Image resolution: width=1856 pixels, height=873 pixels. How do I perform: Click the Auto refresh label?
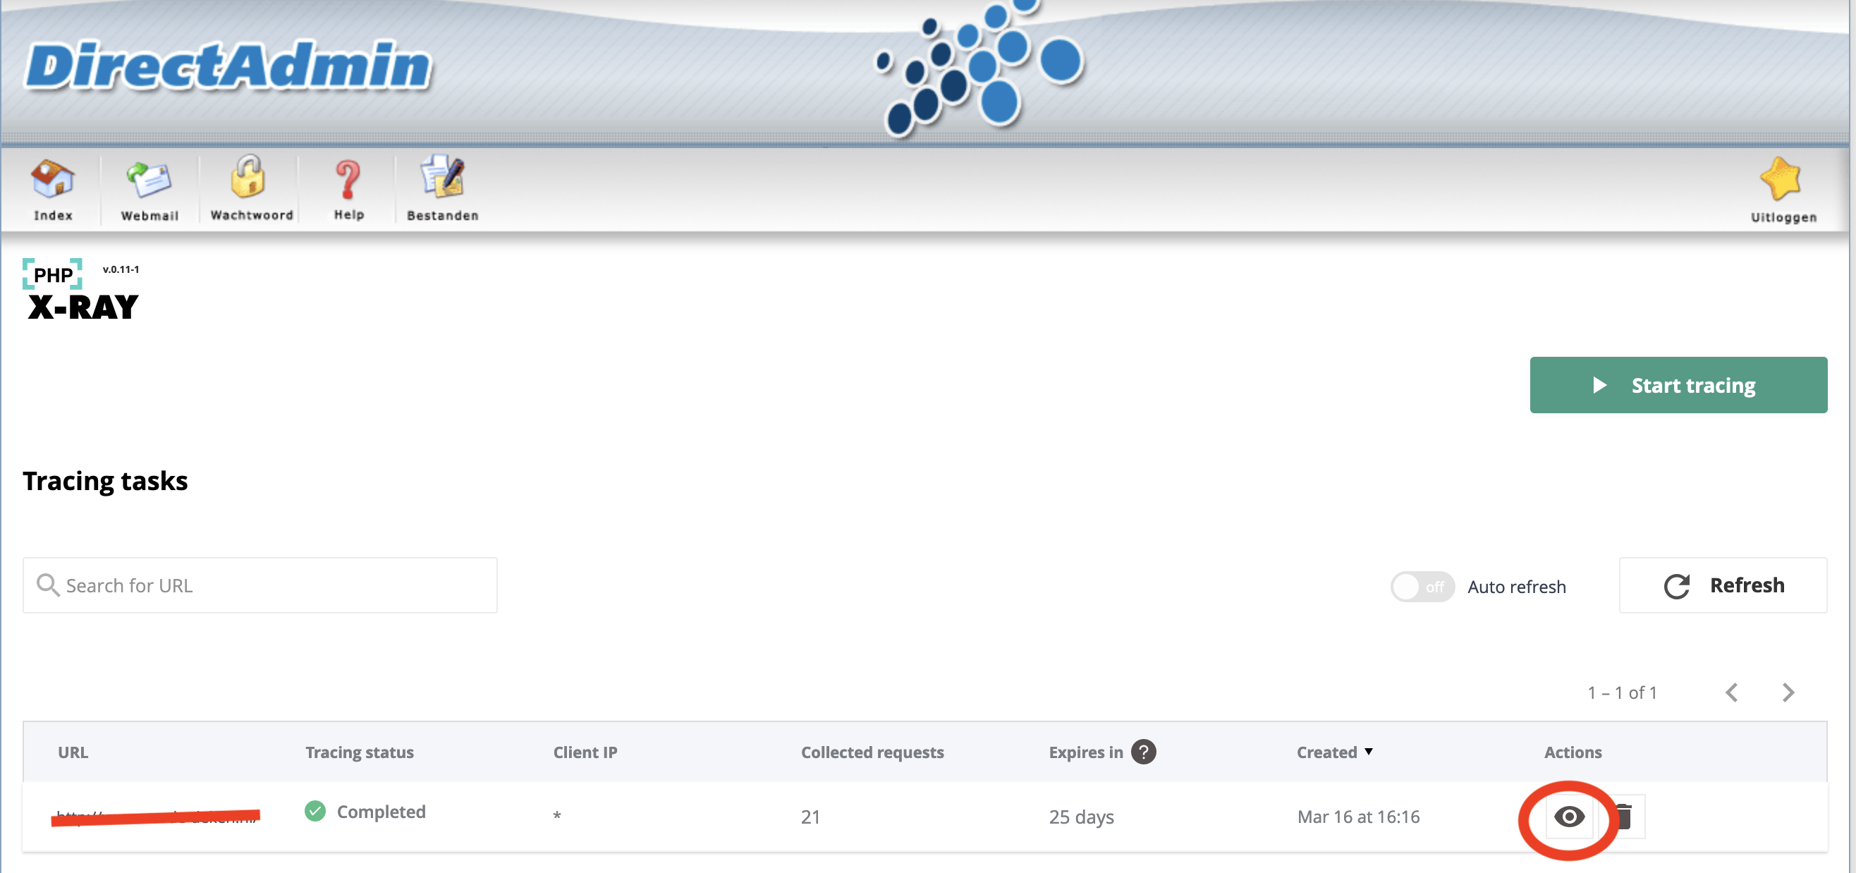(1517, 587)
